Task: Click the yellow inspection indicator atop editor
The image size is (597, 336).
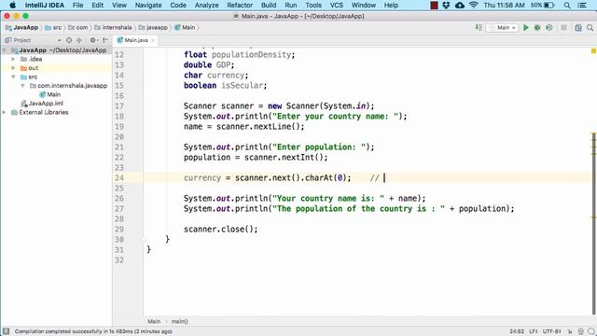Action: (593, 50)
